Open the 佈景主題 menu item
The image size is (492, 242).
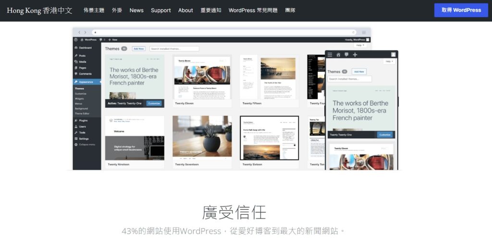pos(94,11)
